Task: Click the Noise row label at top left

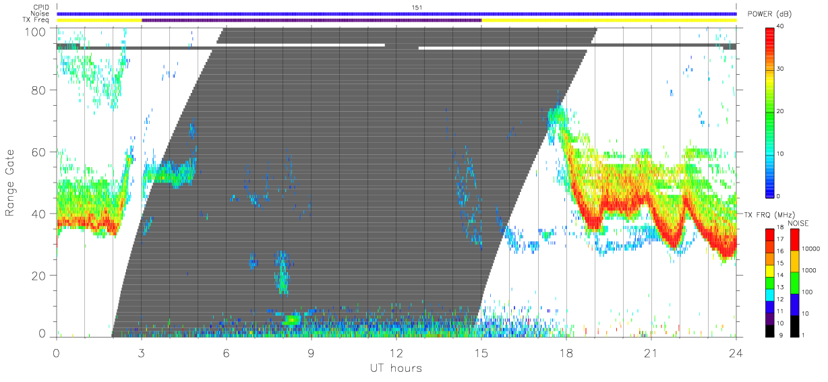Action: [x=40, y=13]
